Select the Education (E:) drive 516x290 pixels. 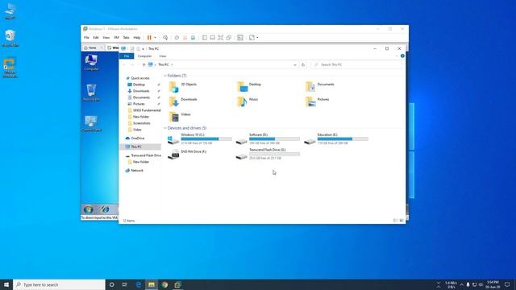click(336, 139)
